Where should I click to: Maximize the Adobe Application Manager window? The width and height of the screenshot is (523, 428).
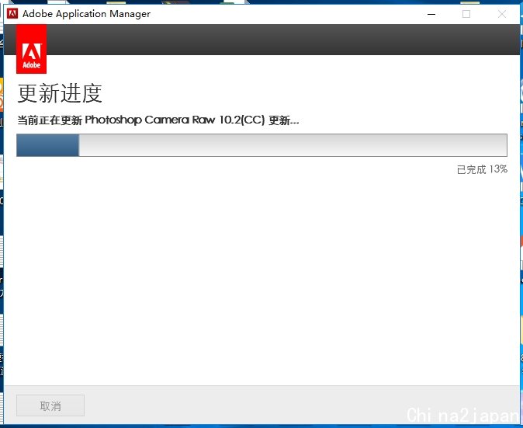coord(466,14)
